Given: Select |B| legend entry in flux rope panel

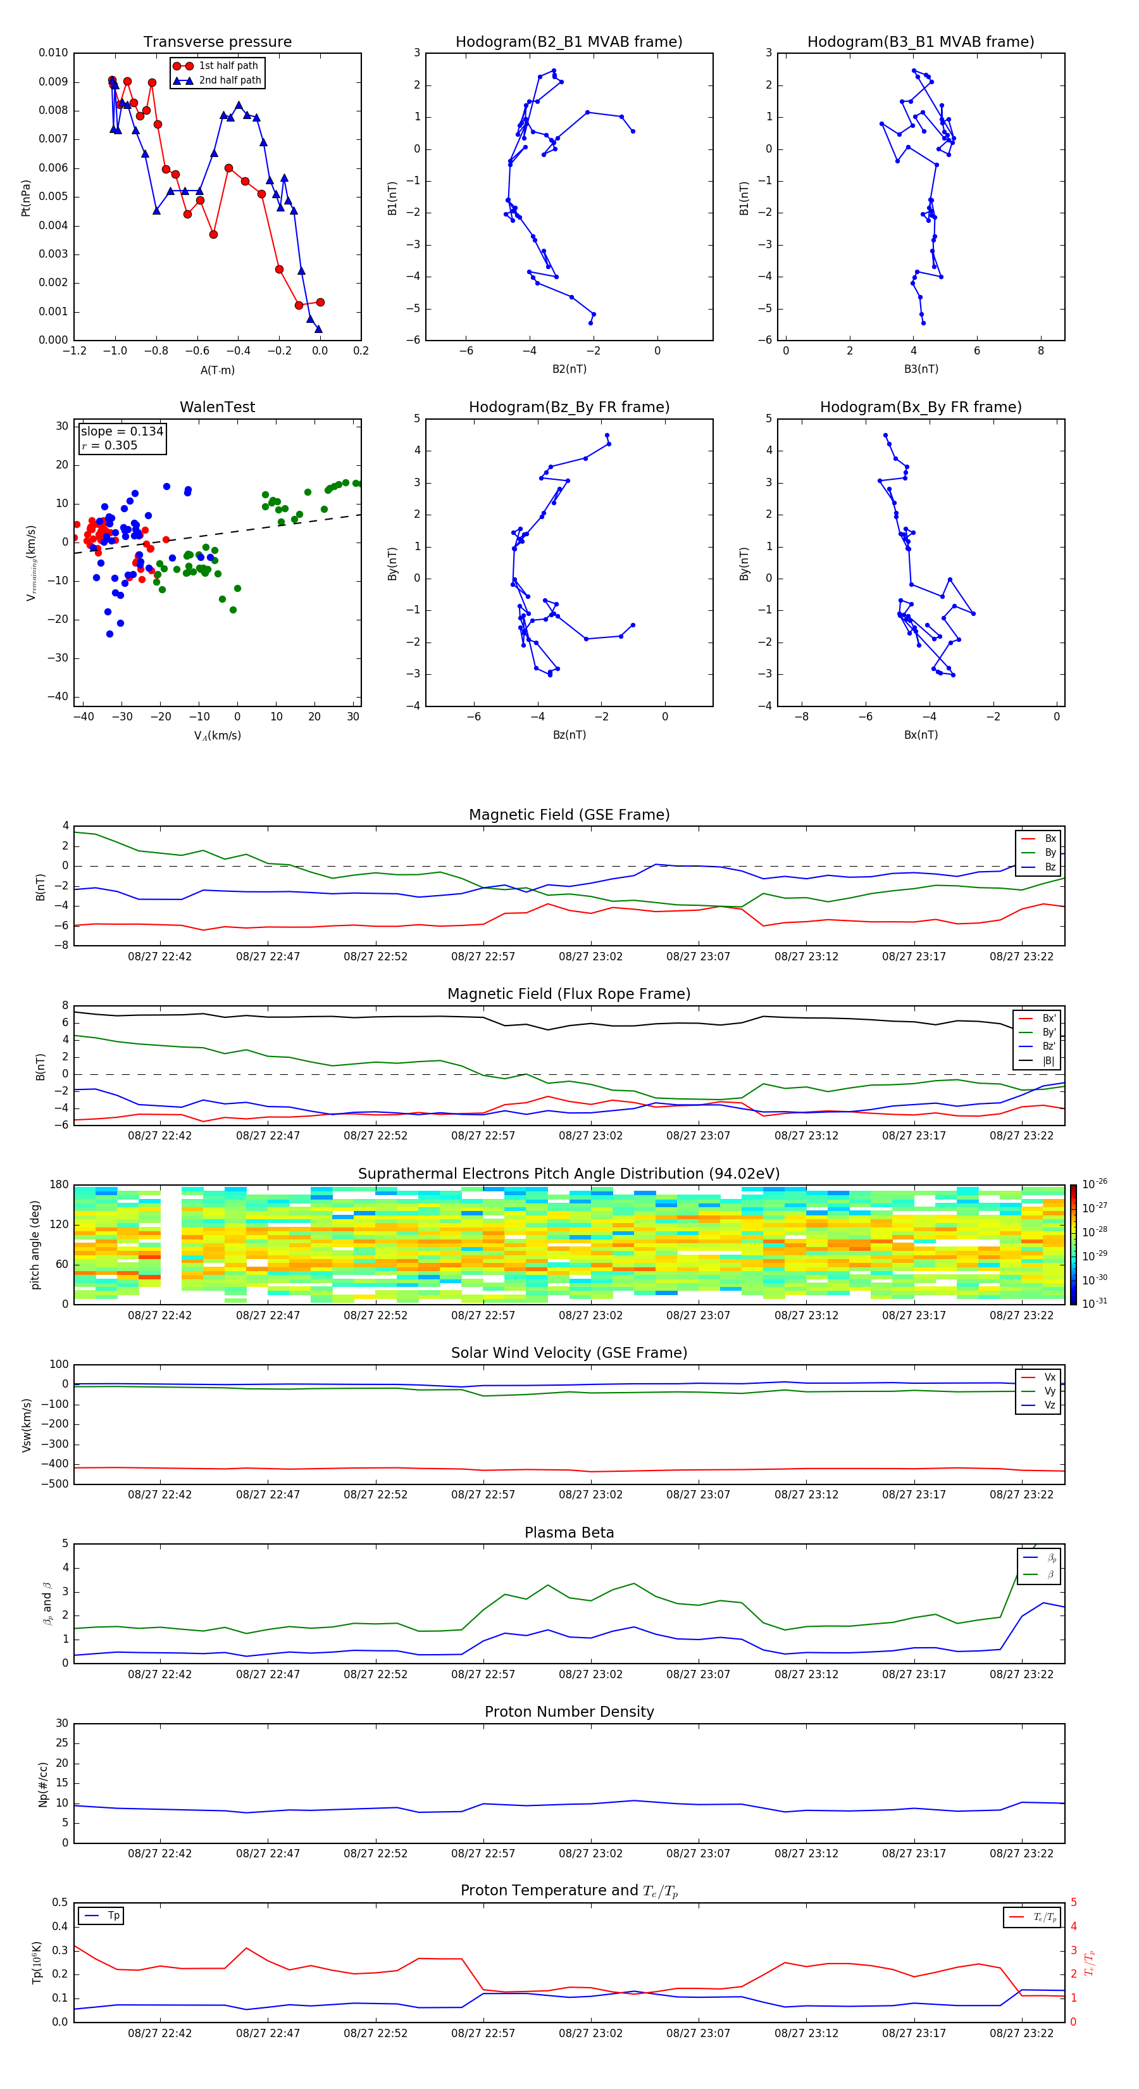Looking at the screenshot, I should click(1037, 1061).
